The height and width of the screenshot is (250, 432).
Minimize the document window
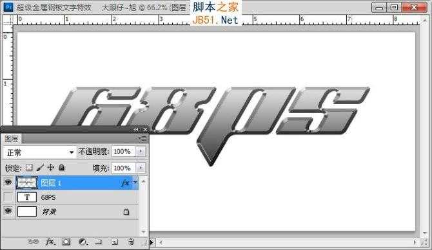click(379, 8)
